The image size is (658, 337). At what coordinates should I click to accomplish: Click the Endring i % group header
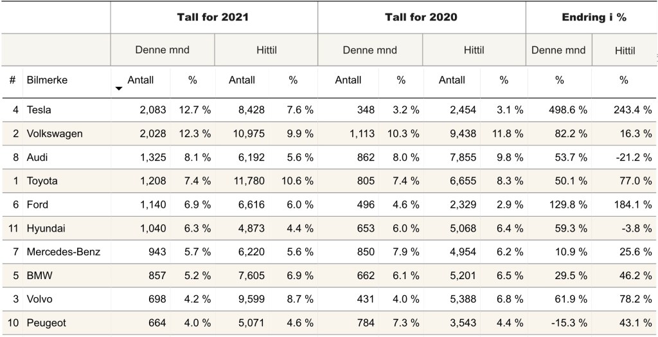pyautogui.click(x=594, y=17)
